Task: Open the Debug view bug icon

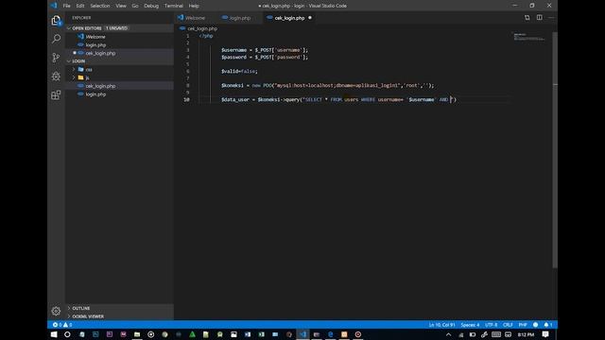Action: [56, 76]
